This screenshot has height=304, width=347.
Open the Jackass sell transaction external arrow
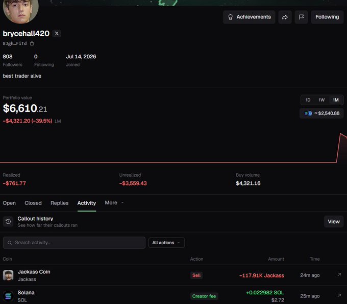coord(339,275)
